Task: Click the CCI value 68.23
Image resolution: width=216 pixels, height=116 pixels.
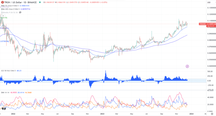Action: pyautogui.click(x=19, y=71)
